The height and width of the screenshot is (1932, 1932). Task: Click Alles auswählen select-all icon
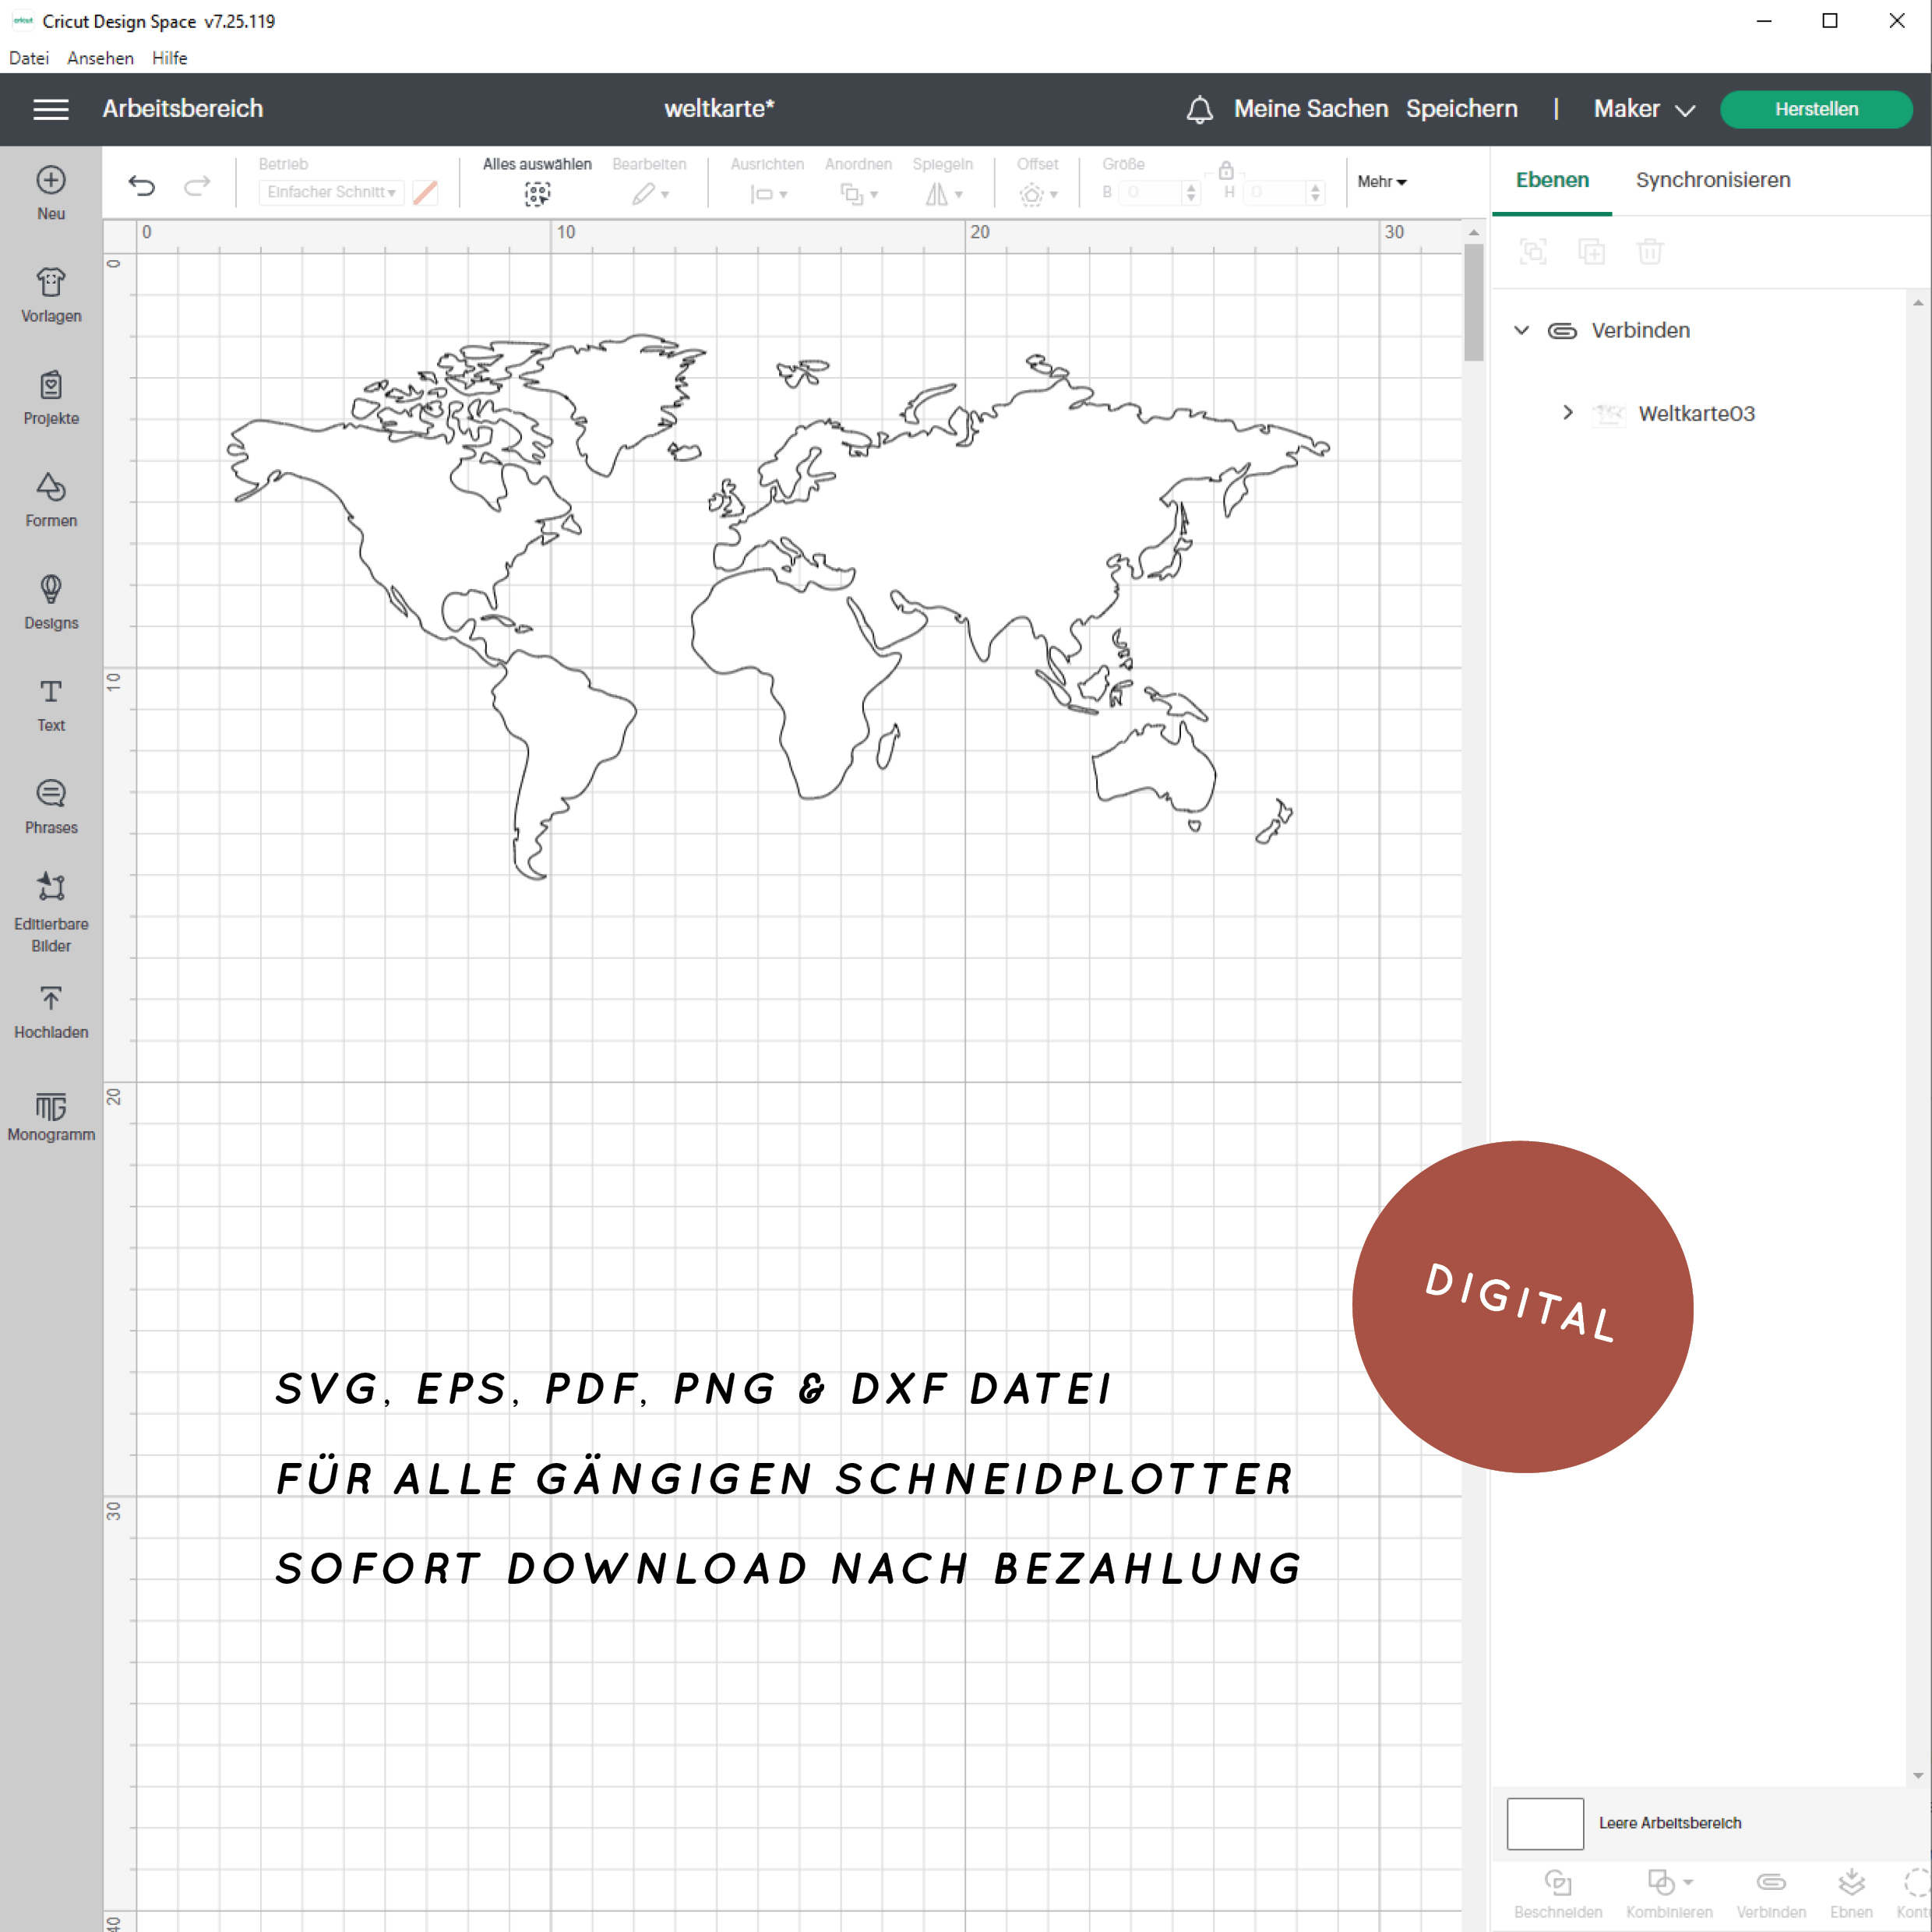coord(537,193)
